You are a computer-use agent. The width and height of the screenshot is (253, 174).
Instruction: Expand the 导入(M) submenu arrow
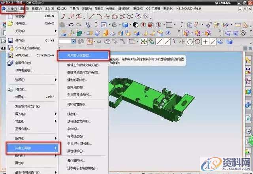[x=56, y=114]
